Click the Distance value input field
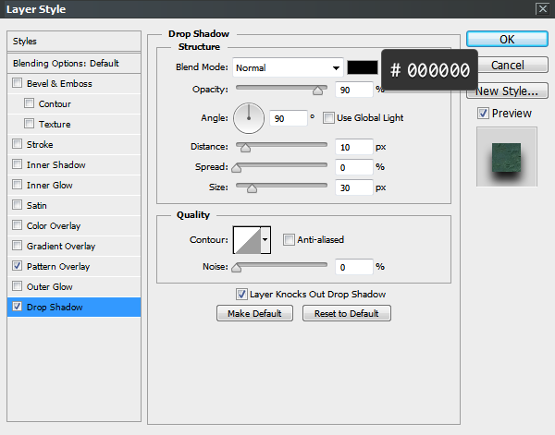 tap(354, 148)
